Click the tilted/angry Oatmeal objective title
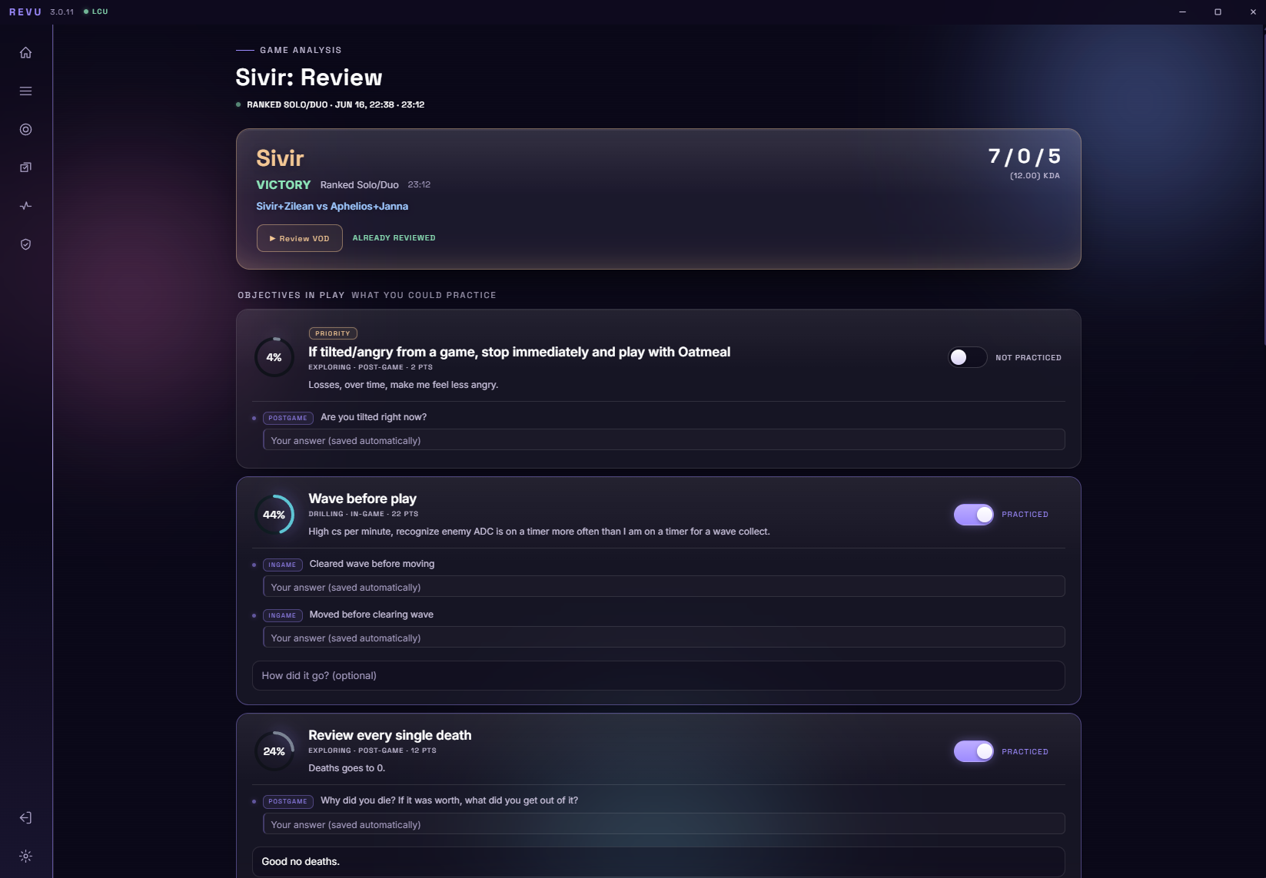The image size is (1266, 878). coord(519,352)
